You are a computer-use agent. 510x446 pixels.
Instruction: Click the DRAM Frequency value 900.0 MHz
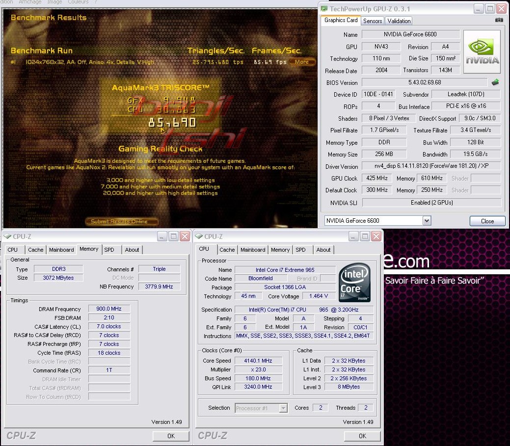coord(109,309)
